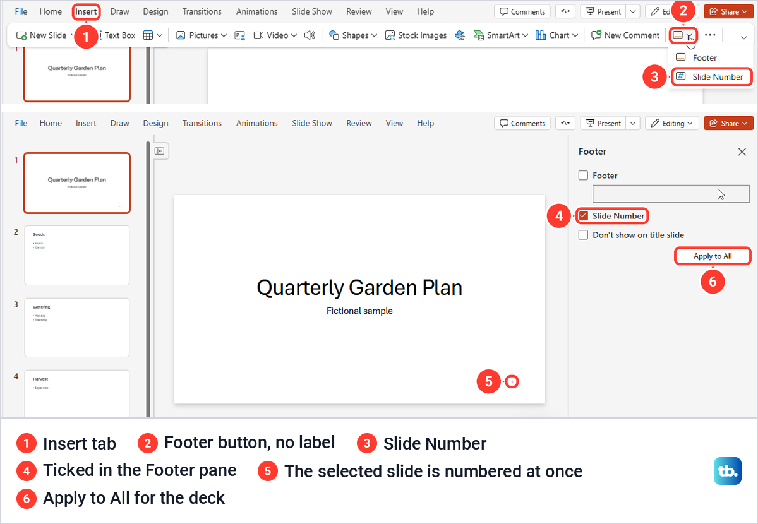Select the Harvest slide thumbnail

[77, 393]
